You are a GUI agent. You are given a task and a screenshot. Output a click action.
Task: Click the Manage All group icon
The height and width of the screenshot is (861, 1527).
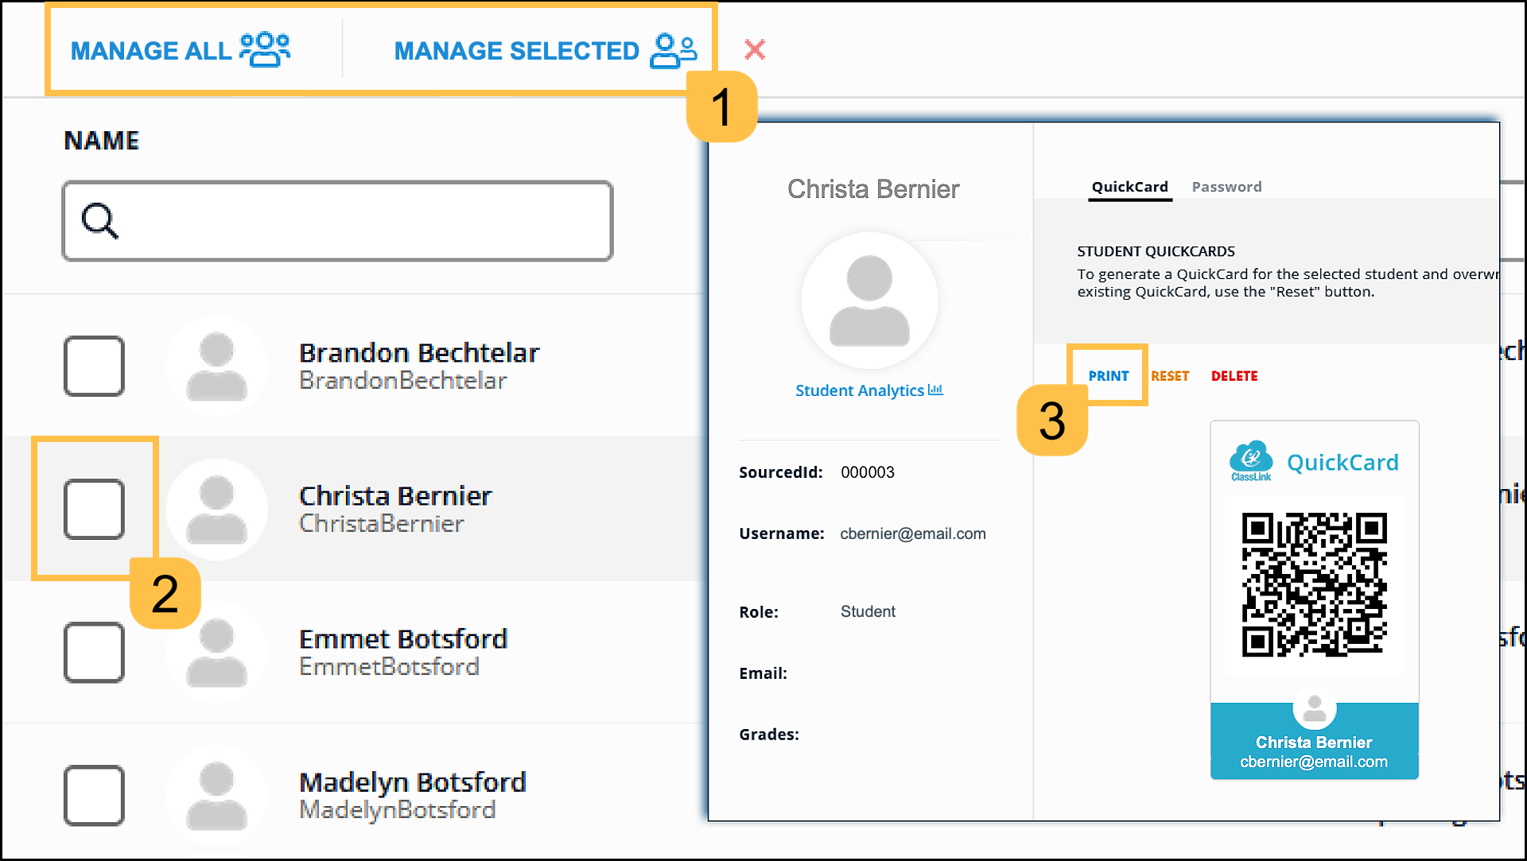(265, 49)
